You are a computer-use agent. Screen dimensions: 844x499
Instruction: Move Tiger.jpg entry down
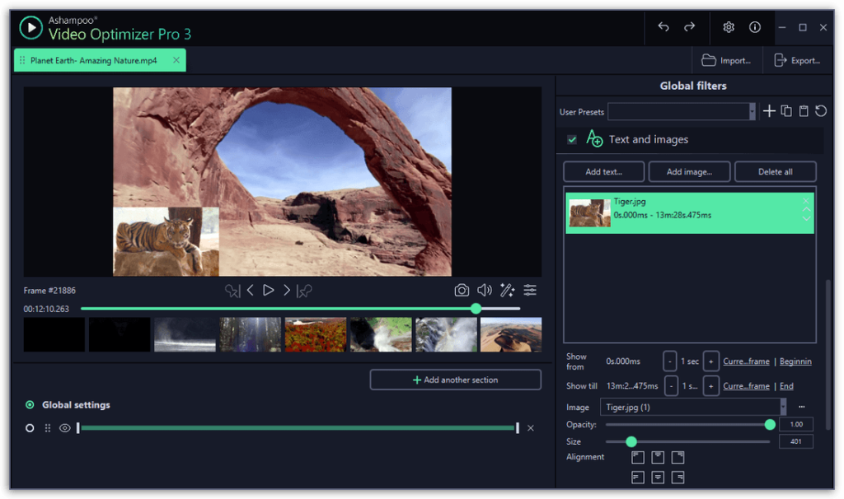click(x=806, y=217)
